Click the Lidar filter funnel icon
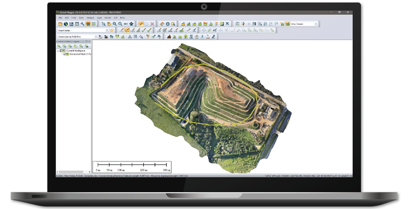410x209 pixels. [x=148, y=36]
